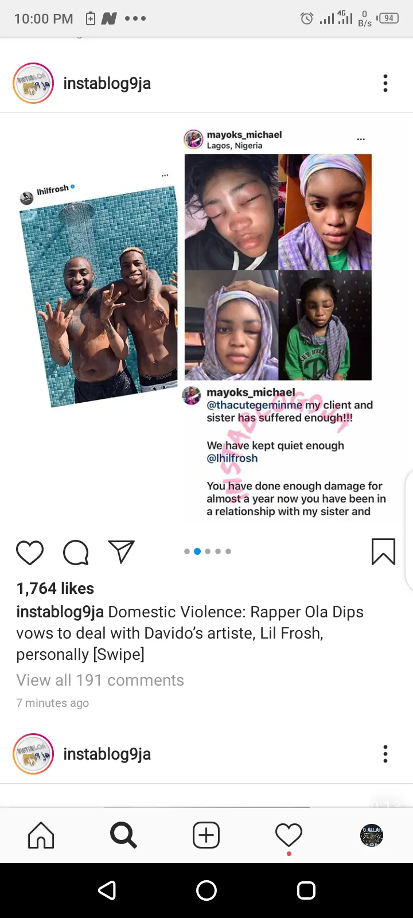Open Home feed in bottom navigation
413x918 pixels.
click(x=41, y=835)
